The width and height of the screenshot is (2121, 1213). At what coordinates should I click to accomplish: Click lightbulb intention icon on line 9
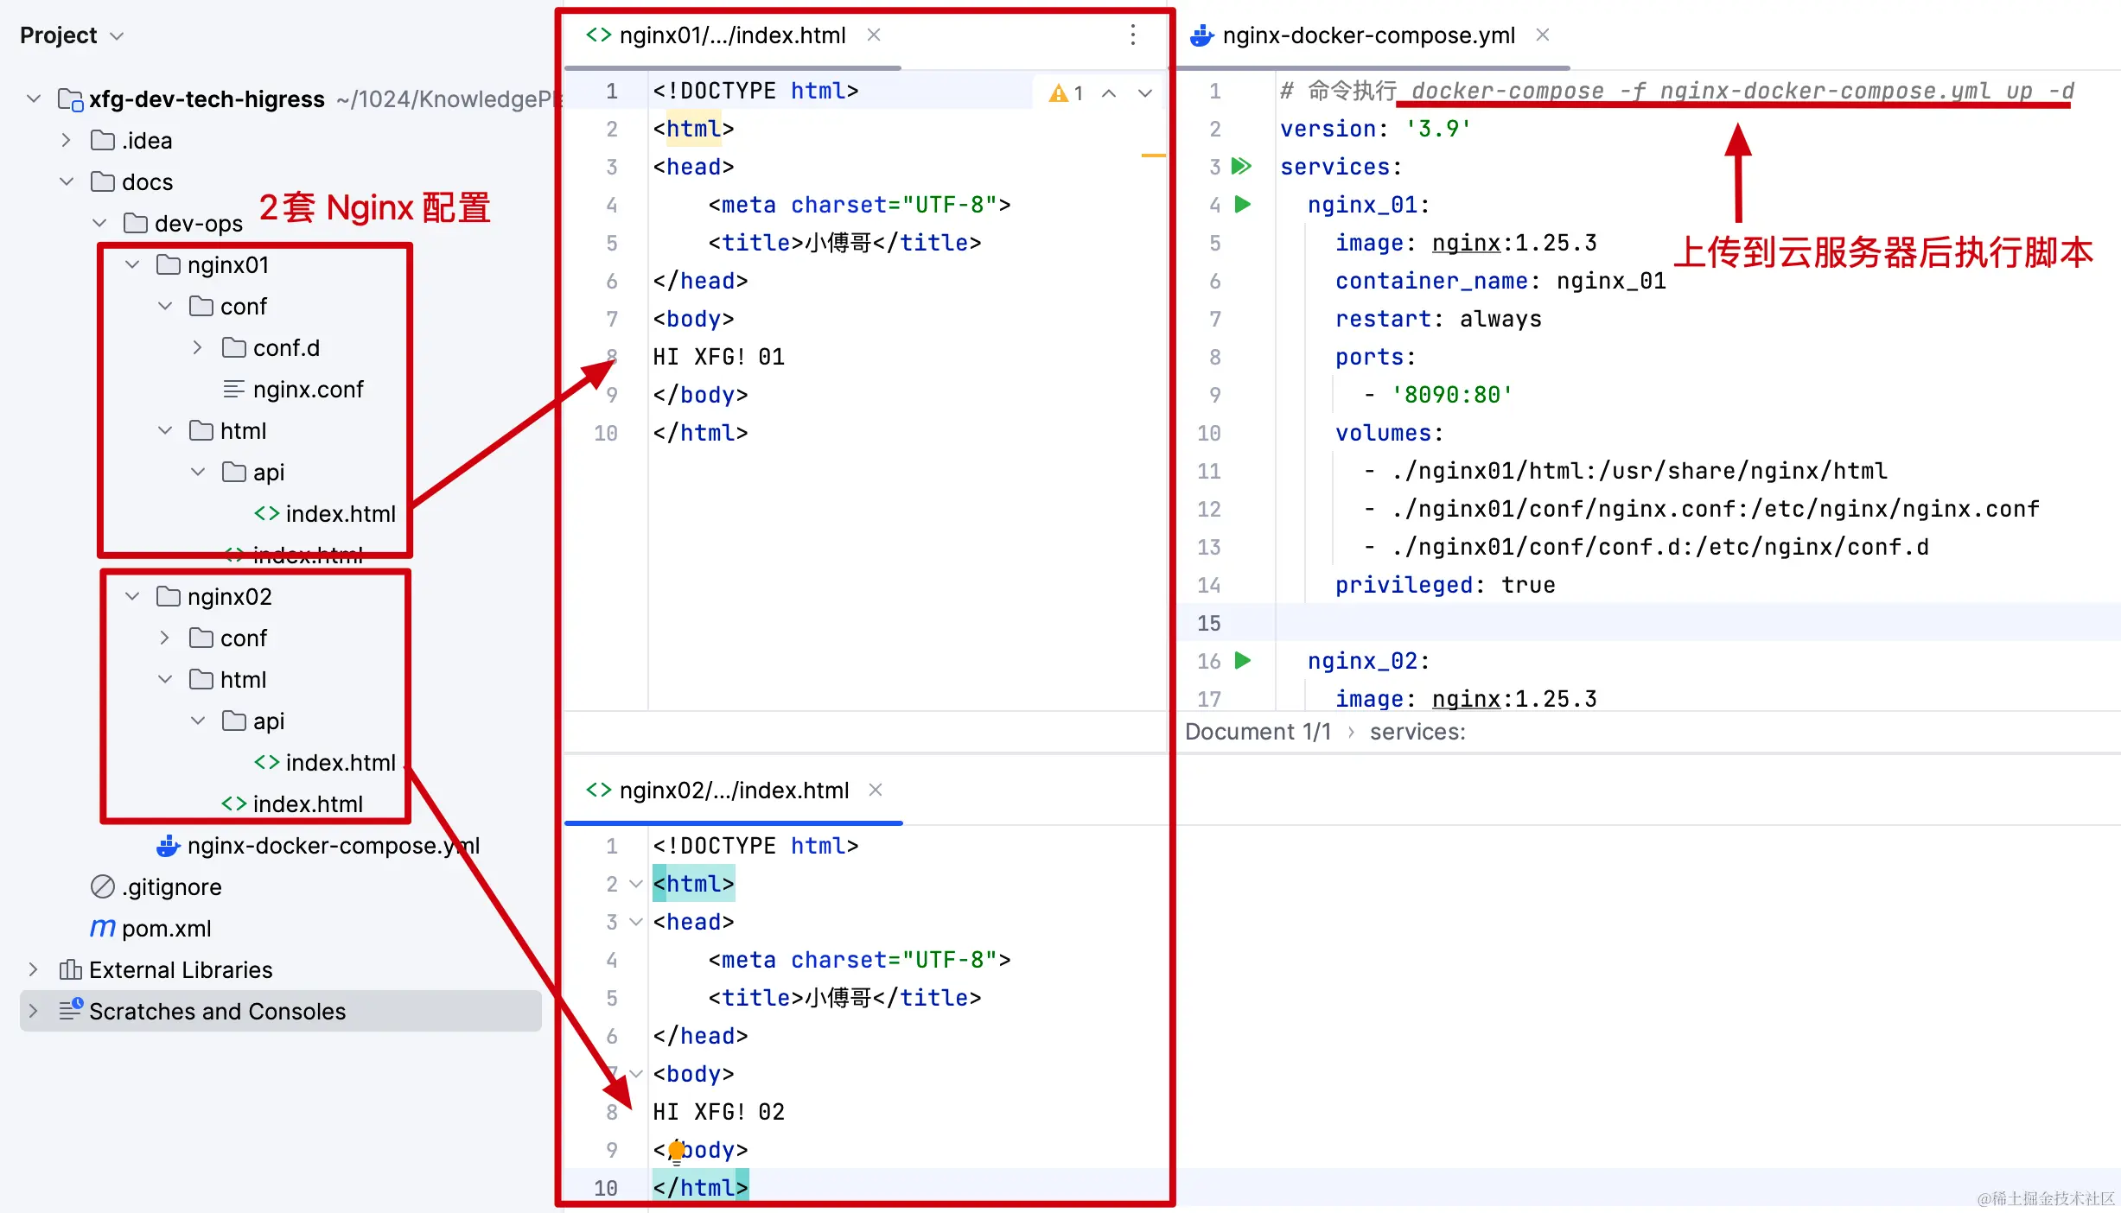(x=677, y=1150)
